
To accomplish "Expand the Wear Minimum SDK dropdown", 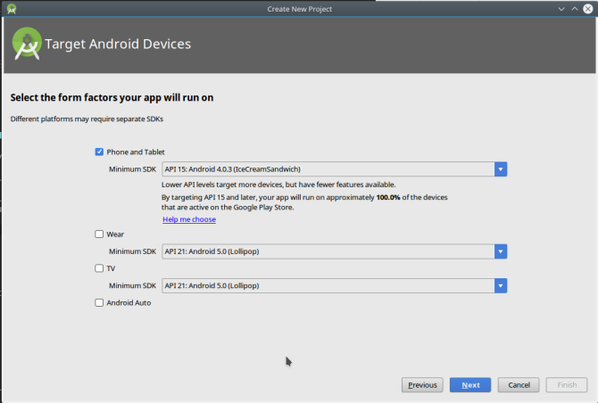I will click(501, 251).
